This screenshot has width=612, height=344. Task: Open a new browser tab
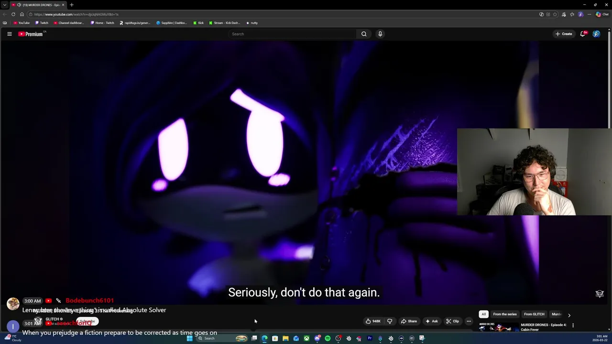[72, 5]
